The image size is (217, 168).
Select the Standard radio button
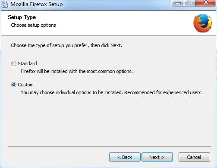point(14,63)
